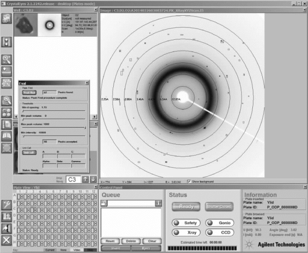Screen dimensions: 308x253
Task: Adjust the Max peak volume slider
Action: [x=85, y=127]
